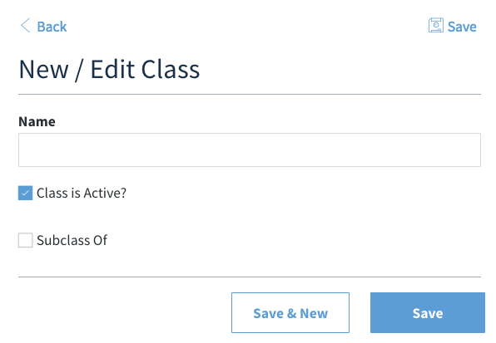Click the 'Subclass Of' label text
This screenshot has height=343, width=496.
(x=72, y=240)
